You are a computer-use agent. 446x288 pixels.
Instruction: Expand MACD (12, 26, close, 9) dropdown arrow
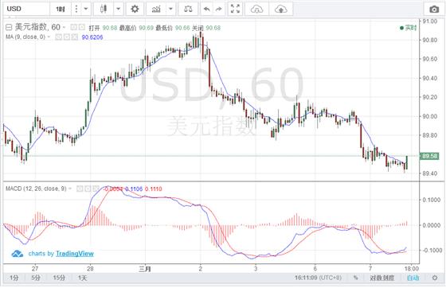pyautogui.click(x=70, y=189)
